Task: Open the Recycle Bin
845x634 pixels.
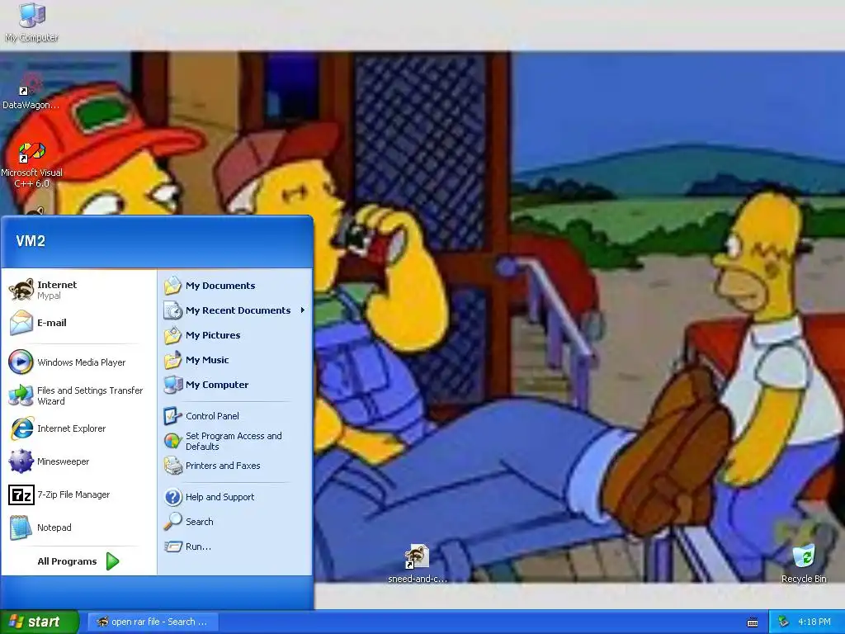Action: click(804, 563)
